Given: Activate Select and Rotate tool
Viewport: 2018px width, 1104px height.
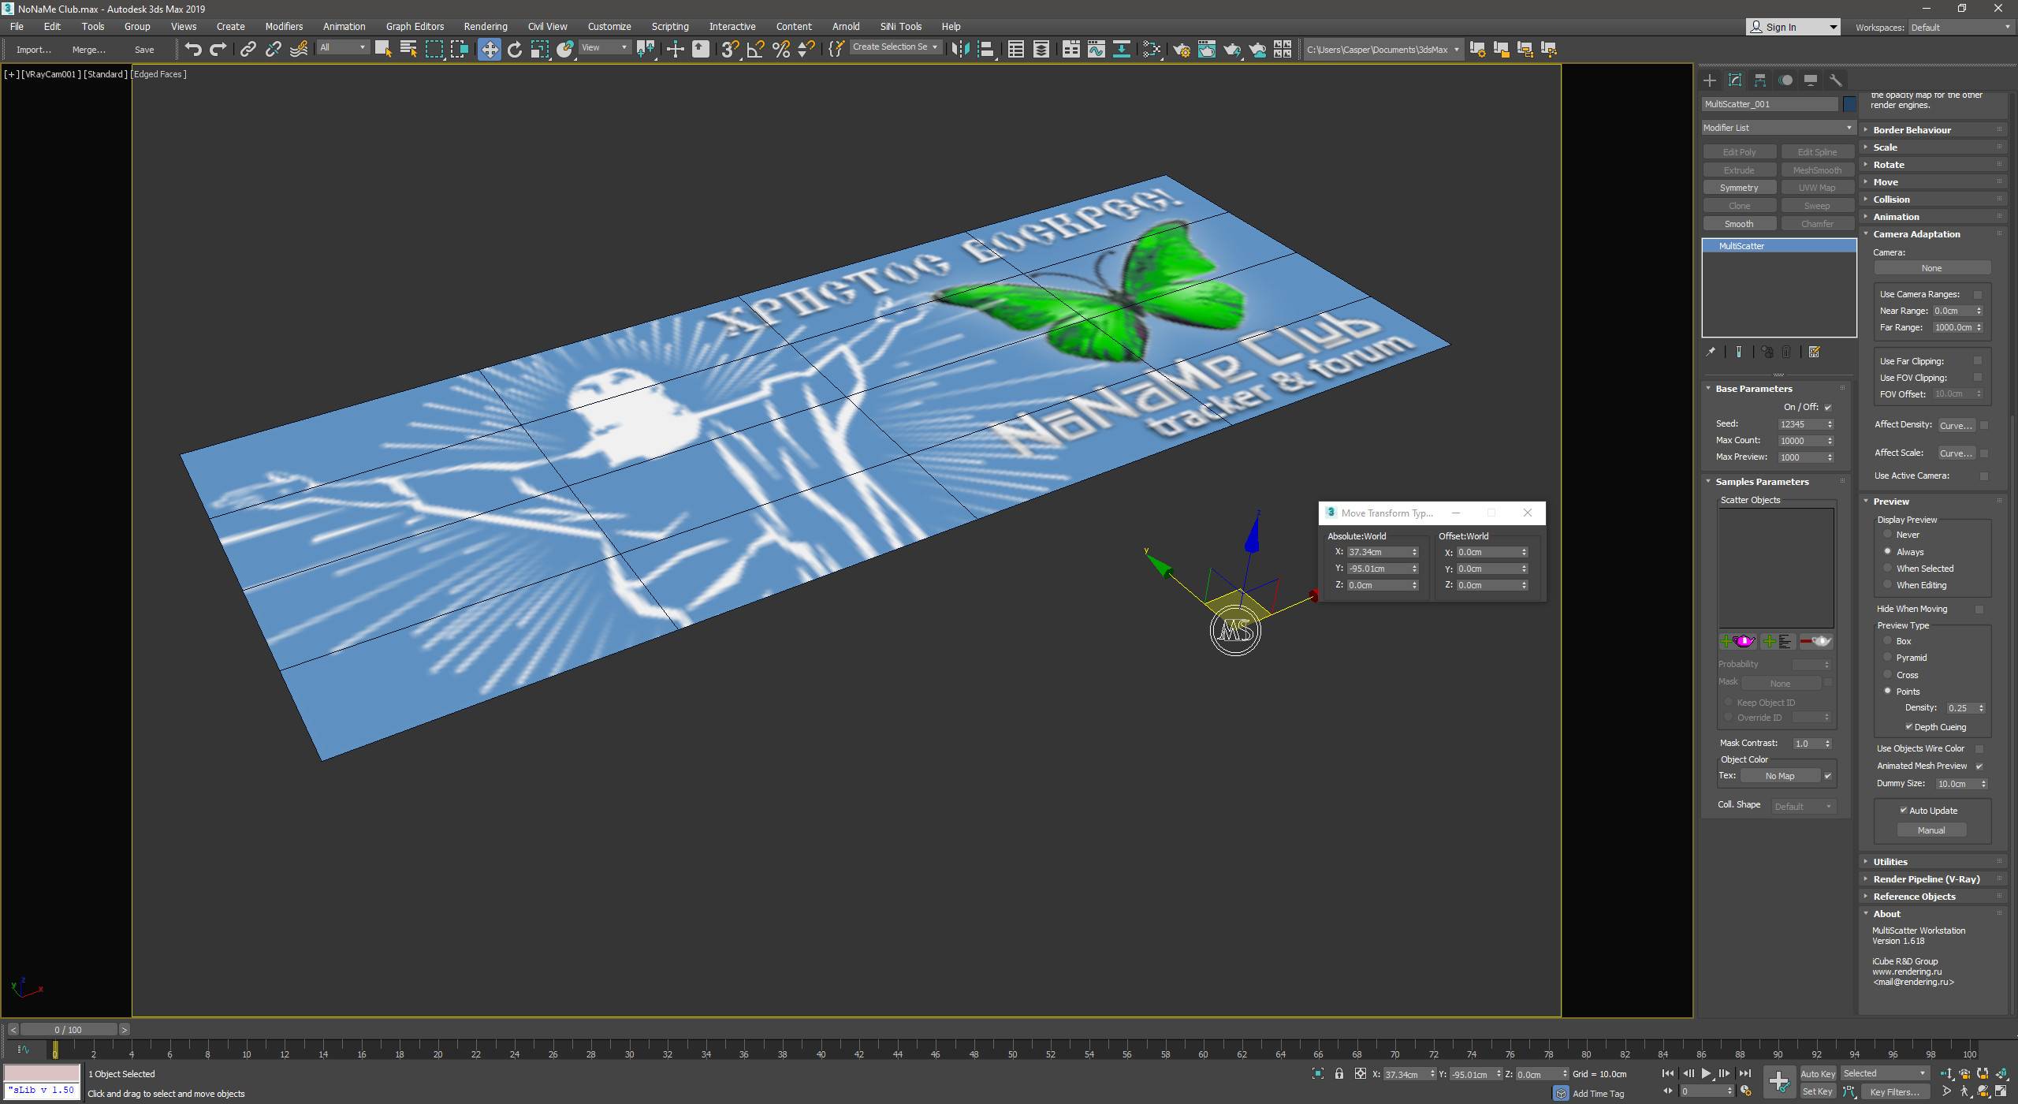Looking at the screenshot, I should [515, 49].
